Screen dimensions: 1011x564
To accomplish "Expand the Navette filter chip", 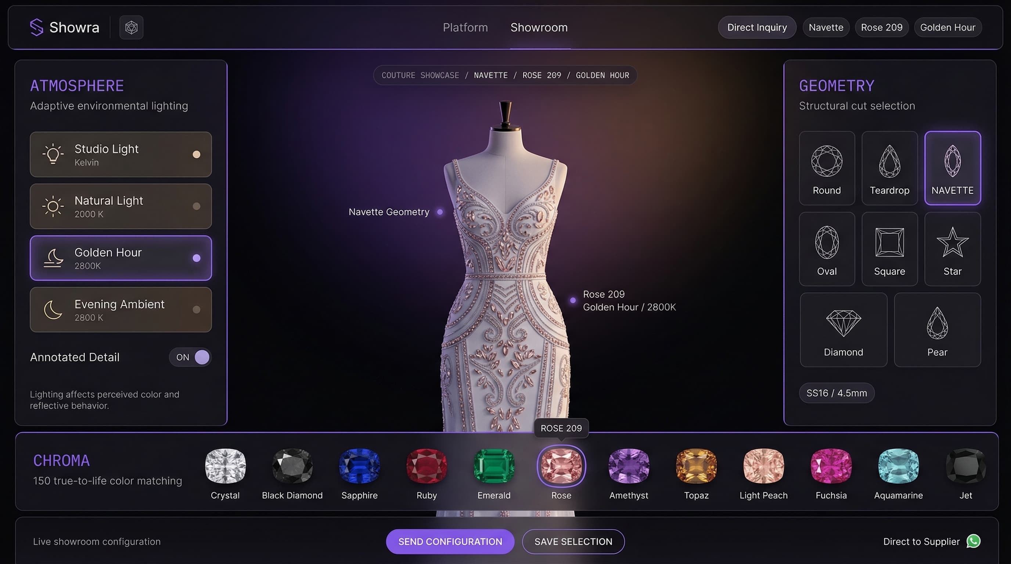I will pos(826,27).
